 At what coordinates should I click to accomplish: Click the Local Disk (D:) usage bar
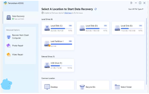pos(96,28)
